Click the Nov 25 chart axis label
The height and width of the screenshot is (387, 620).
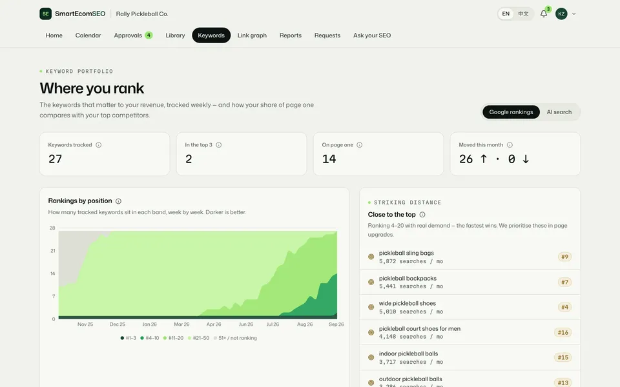click(x=85, y=324)
